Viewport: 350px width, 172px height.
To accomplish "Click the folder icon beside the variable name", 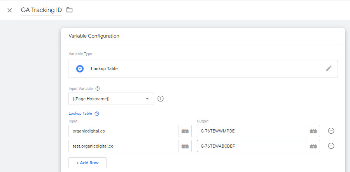I will point(69,10).
